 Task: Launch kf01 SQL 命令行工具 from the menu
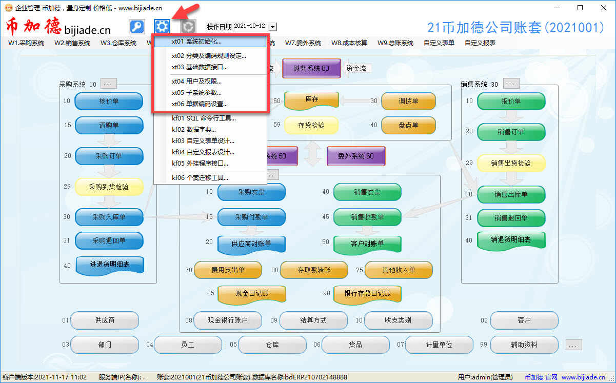(210, 118)
